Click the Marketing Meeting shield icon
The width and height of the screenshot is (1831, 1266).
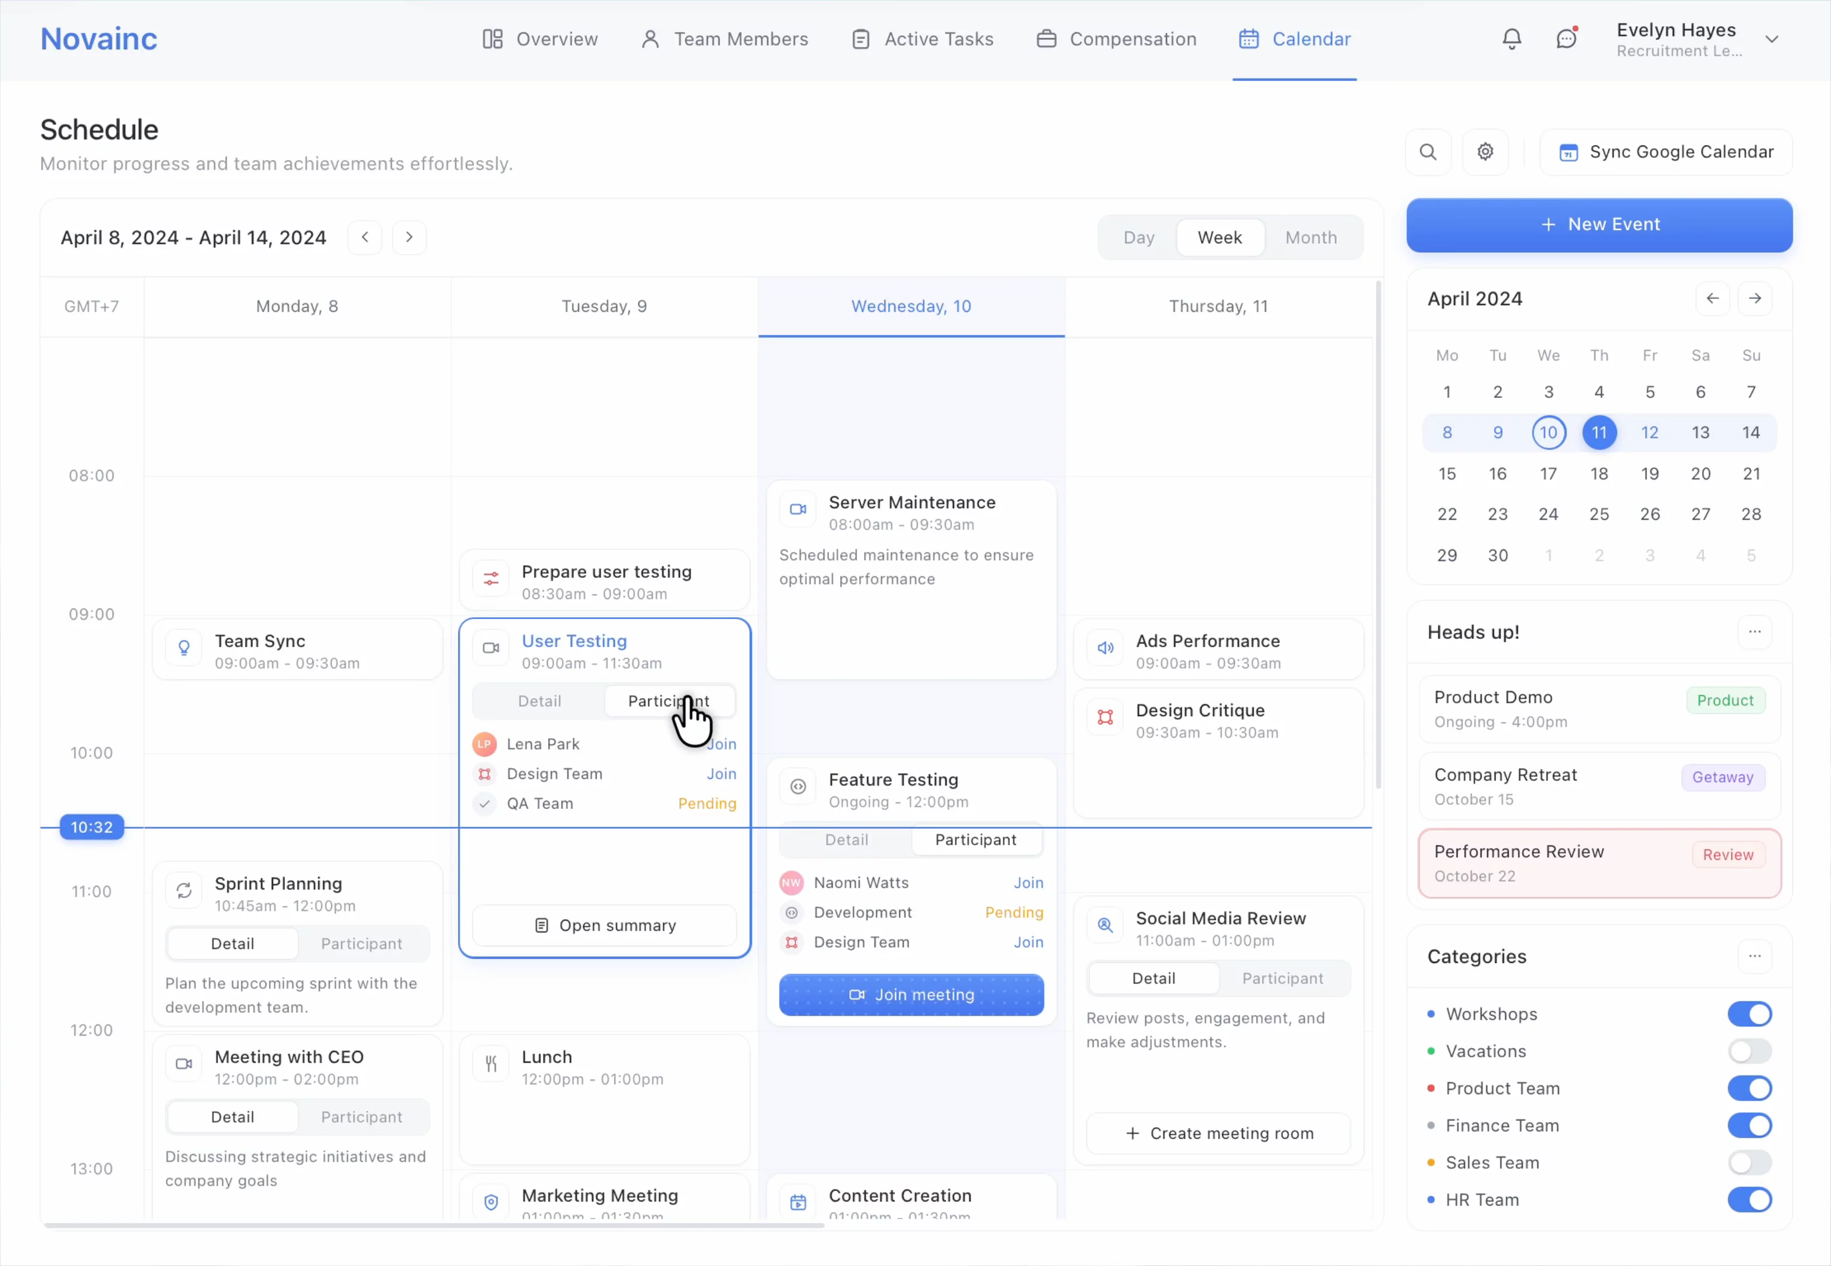pyautogui.click(x=491, y=1203)
